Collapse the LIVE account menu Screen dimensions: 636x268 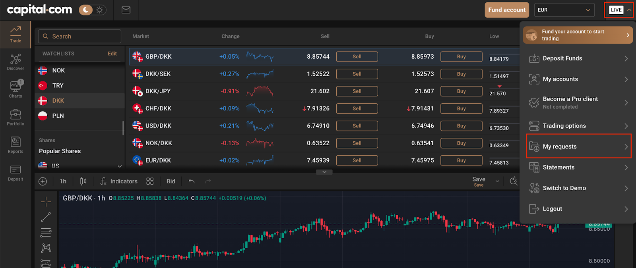(619, 10)
